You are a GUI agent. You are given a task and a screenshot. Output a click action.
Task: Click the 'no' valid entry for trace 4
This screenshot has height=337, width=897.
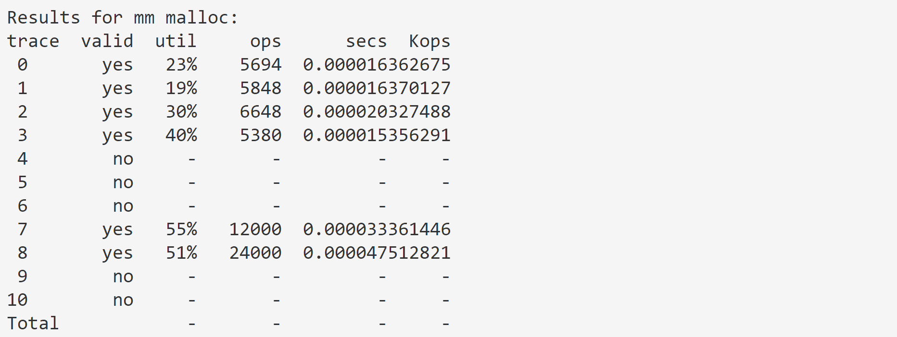click(123, 159)
